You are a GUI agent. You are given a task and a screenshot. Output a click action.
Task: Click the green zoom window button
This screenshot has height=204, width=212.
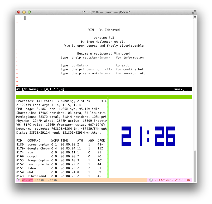[29, 12]
